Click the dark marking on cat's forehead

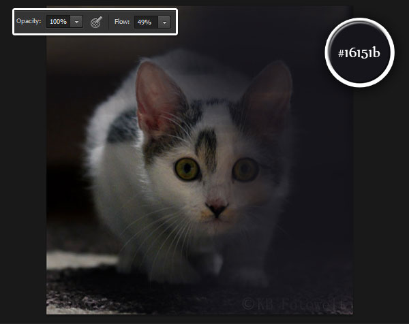(208, 142)
